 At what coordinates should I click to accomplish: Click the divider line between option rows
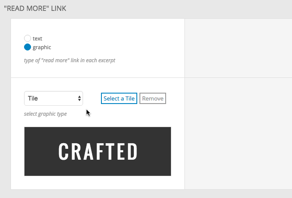(97, 78)
